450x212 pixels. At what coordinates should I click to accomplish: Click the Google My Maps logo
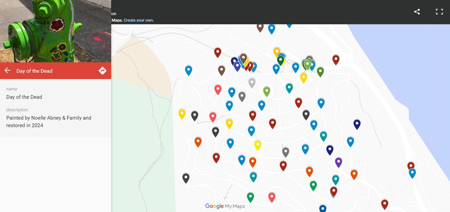(225, 206)
